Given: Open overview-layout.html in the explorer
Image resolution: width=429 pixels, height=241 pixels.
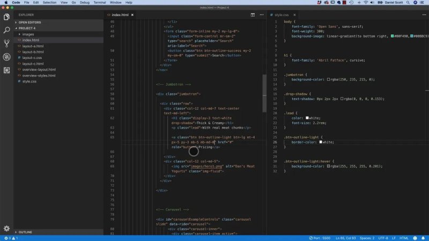Looking at the screenshot, I should (58, 70).
